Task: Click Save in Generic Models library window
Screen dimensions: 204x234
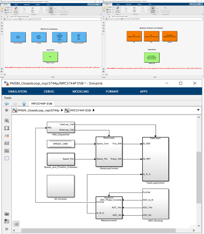Action: click(x=109, y=9)
